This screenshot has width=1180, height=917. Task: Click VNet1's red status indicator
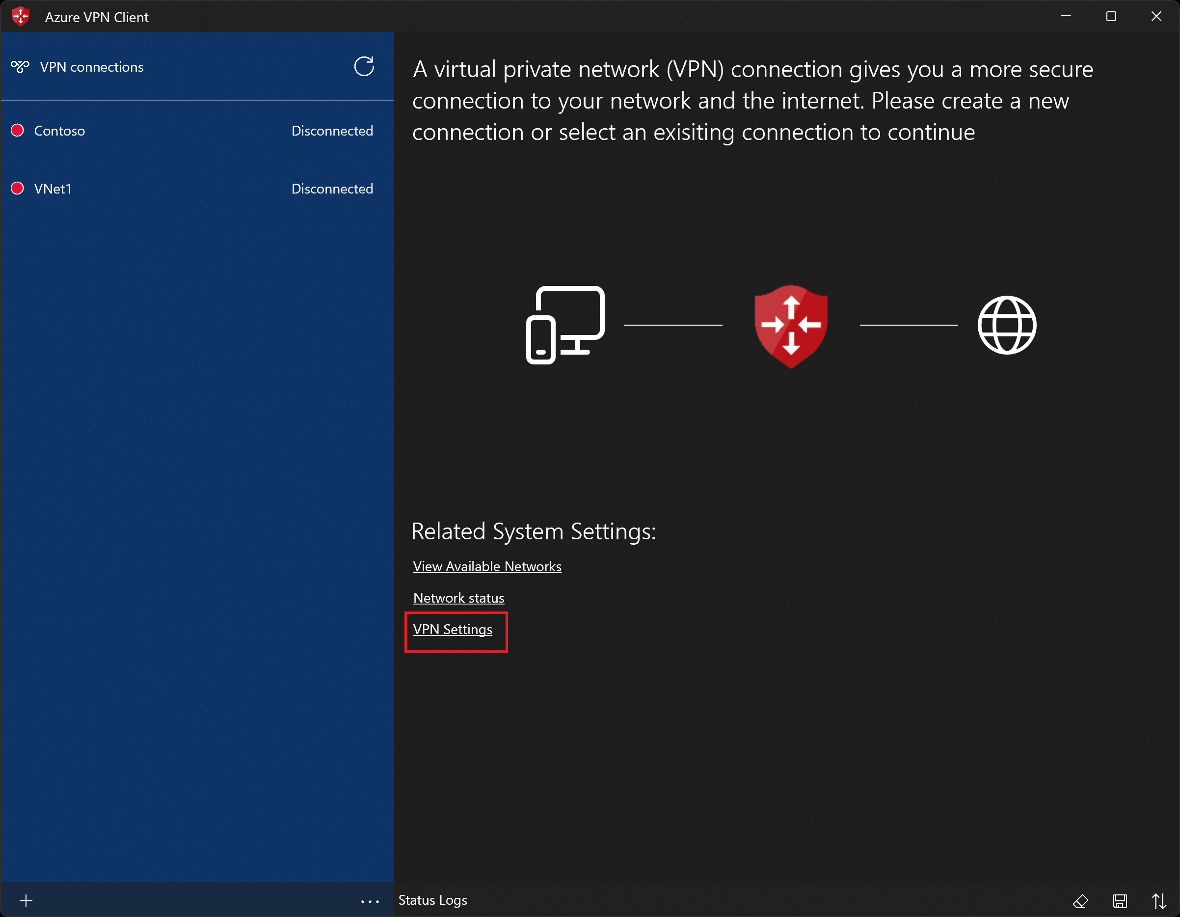[17, 188]
